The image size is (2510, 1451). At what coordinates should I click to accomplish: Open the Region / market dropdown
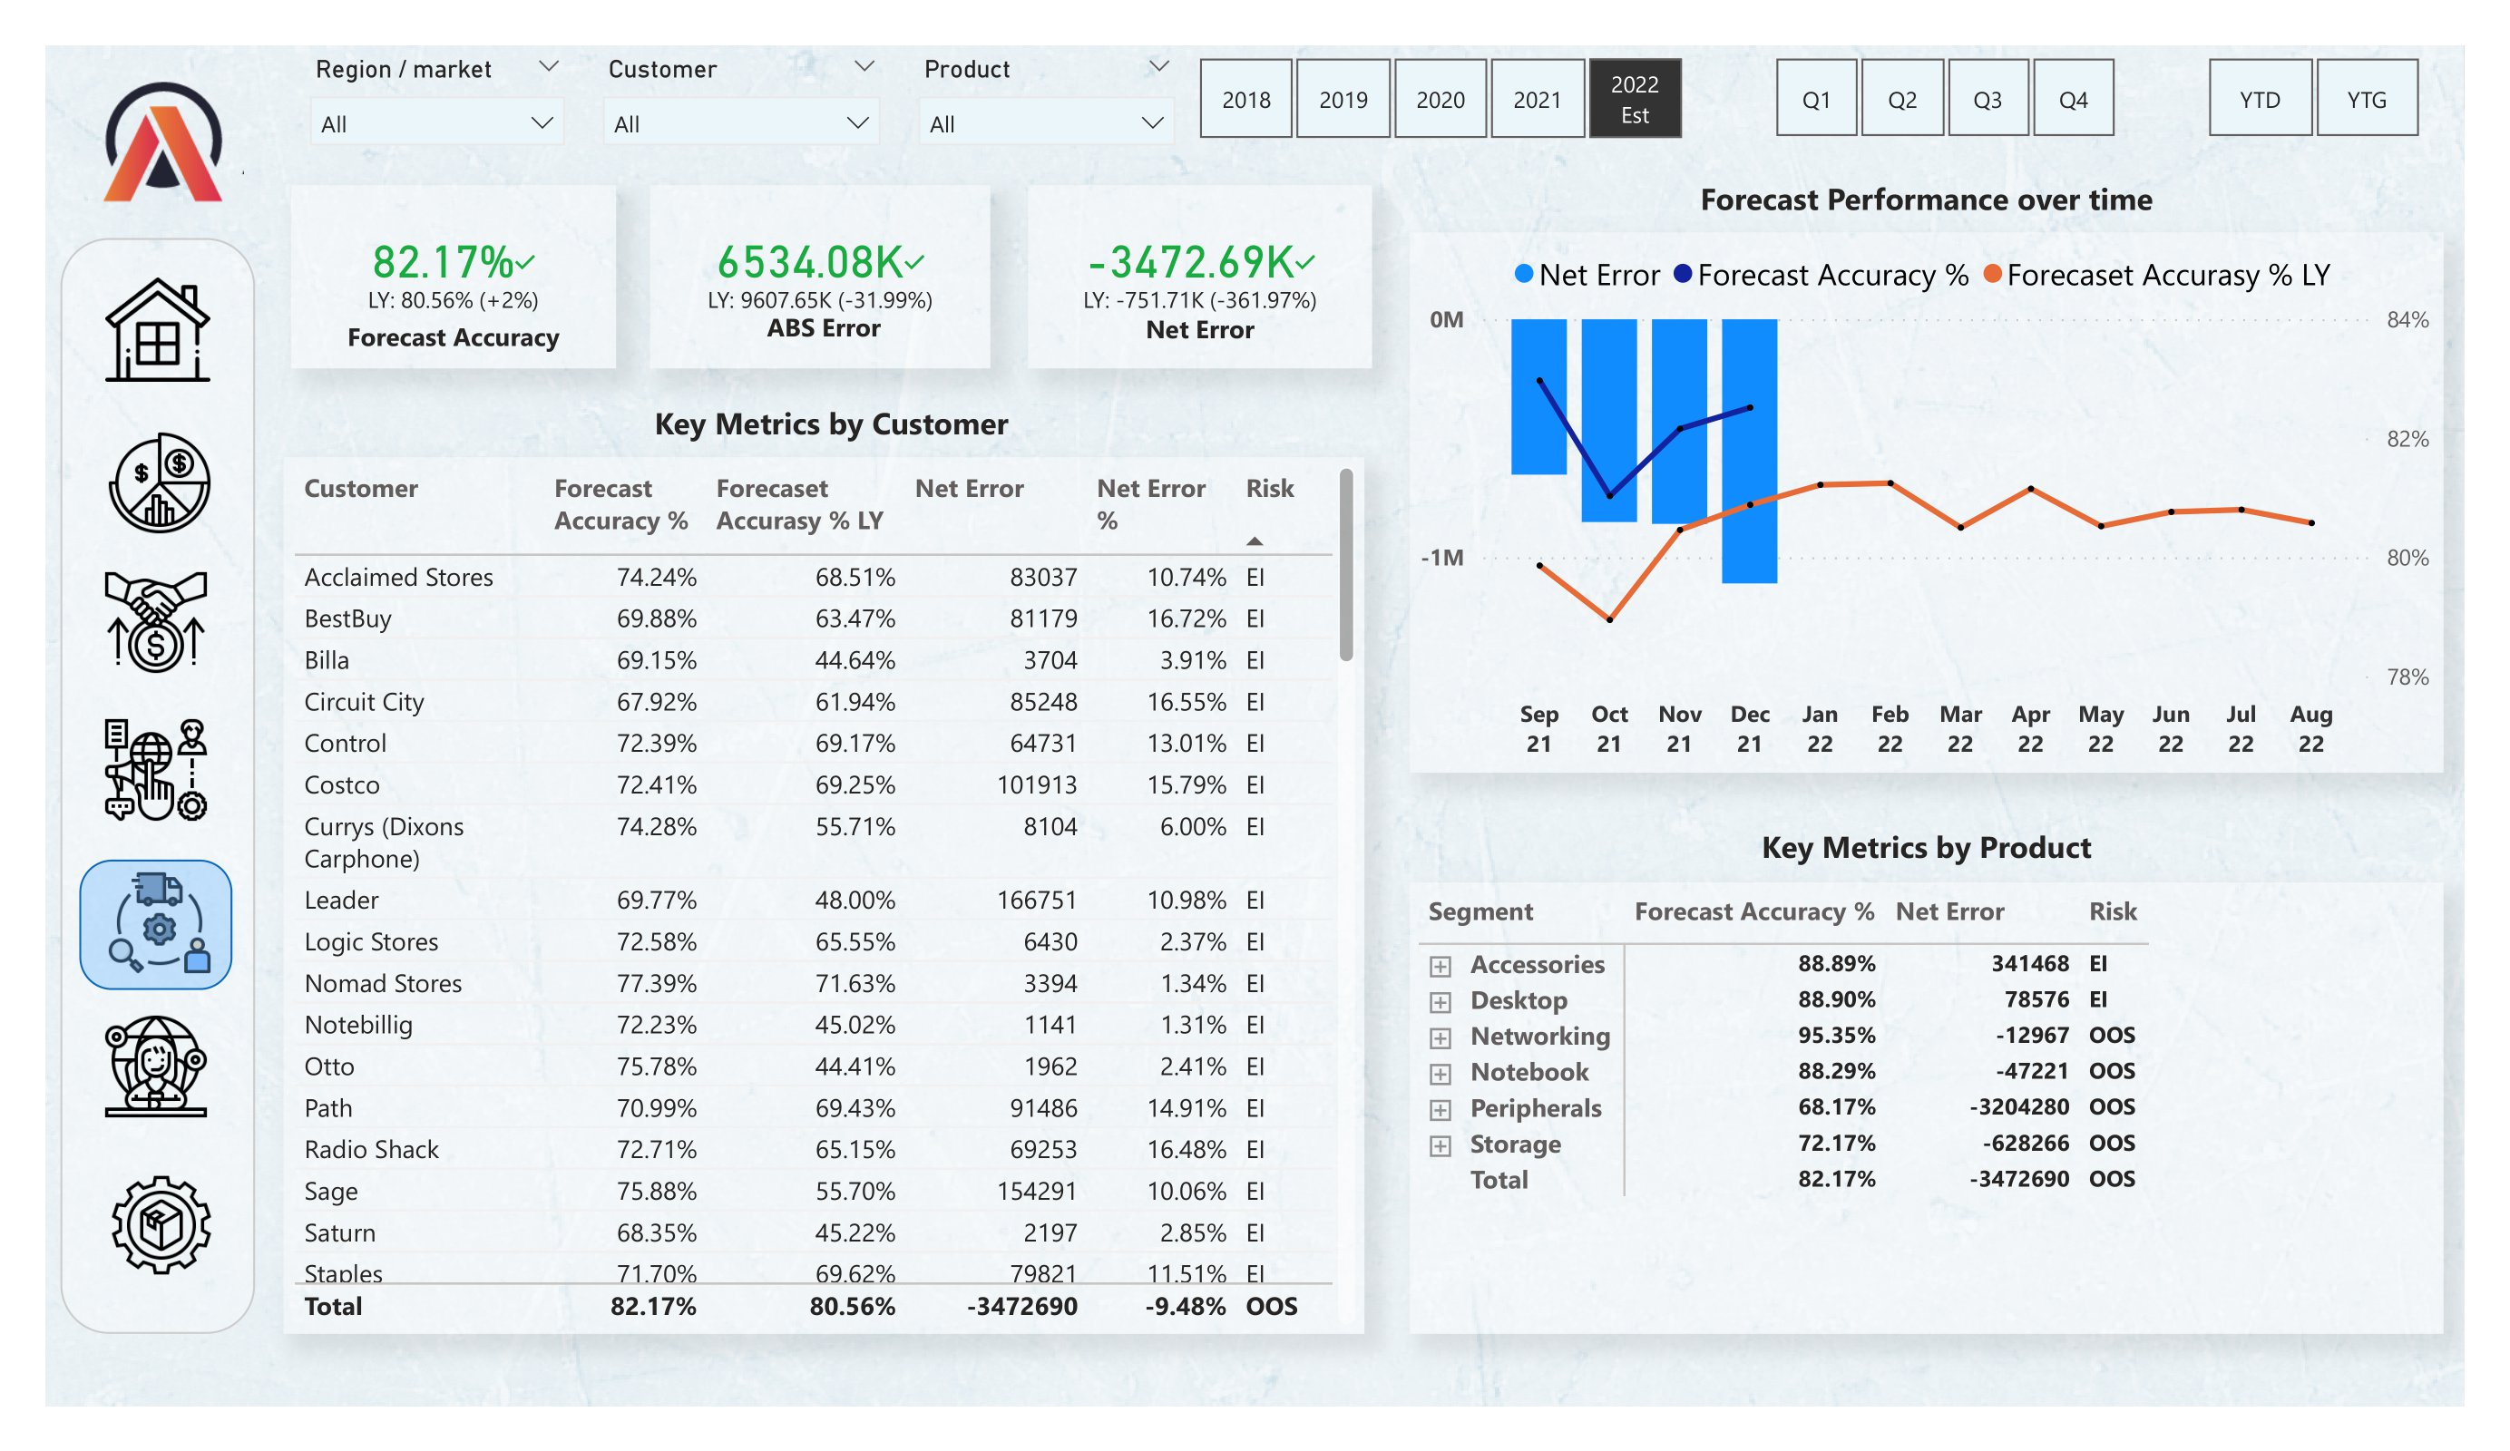[436, 122]
